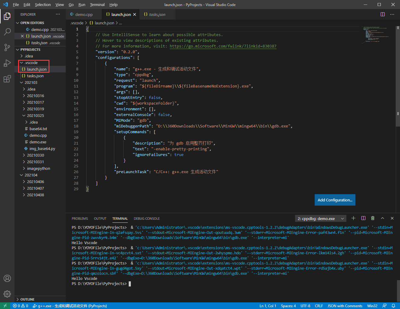Open demo.exe in the file tree
Image resolution: width=400 pixels, height=309 pixels.
pos(38,142)
